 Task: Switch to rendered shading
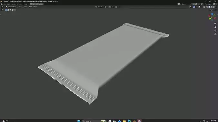coord(214,7)
